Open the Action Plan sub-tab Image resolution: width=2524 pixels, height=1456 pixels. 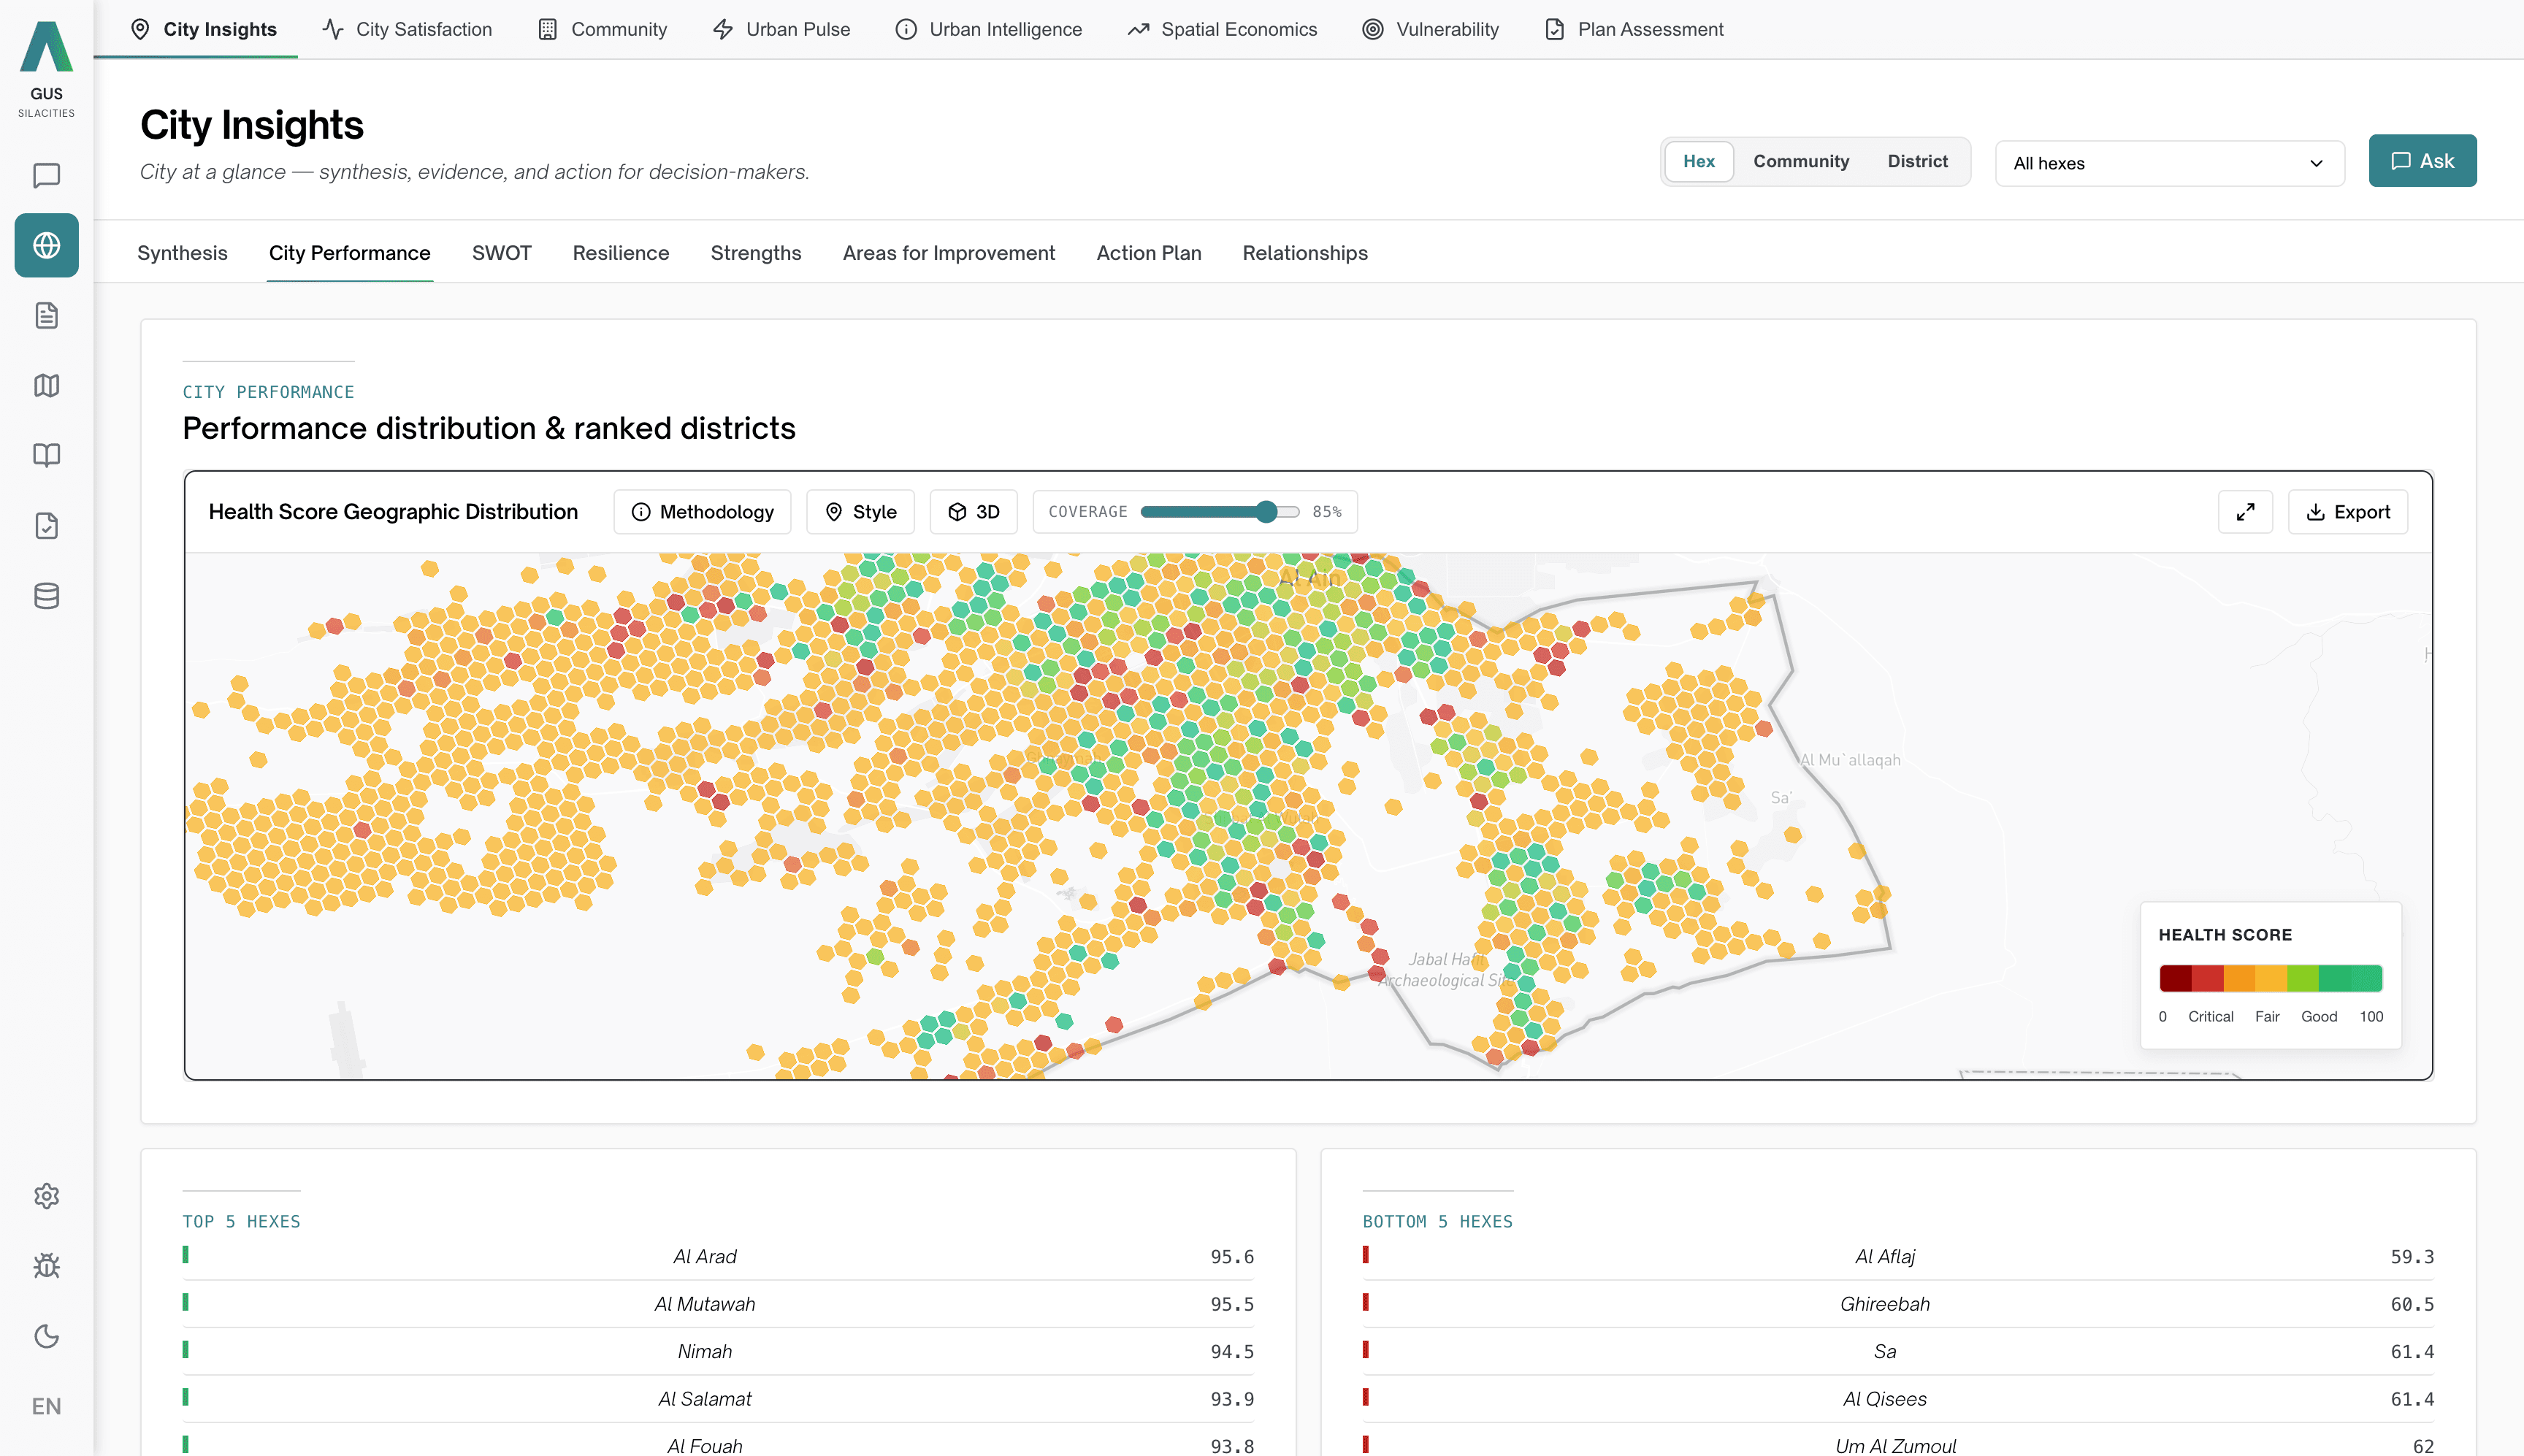coord(1149,253)
